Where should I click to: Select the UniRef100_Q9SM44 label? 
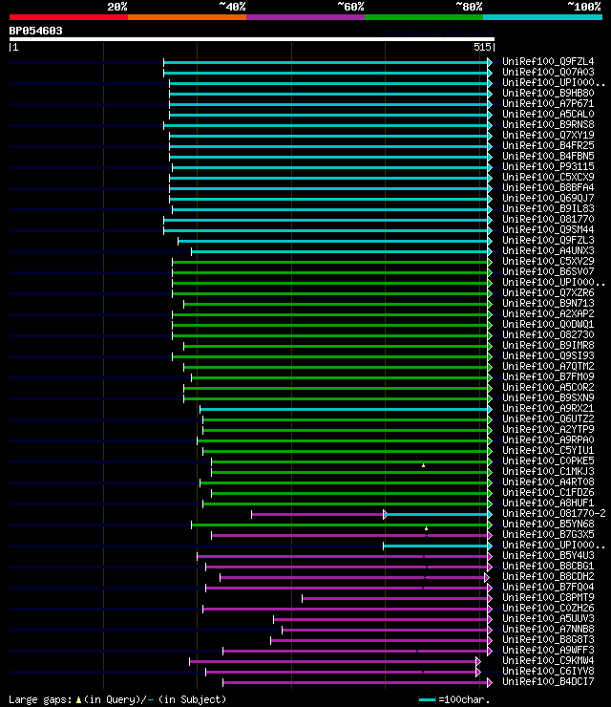pyautogui.click(x=548, y=229)
